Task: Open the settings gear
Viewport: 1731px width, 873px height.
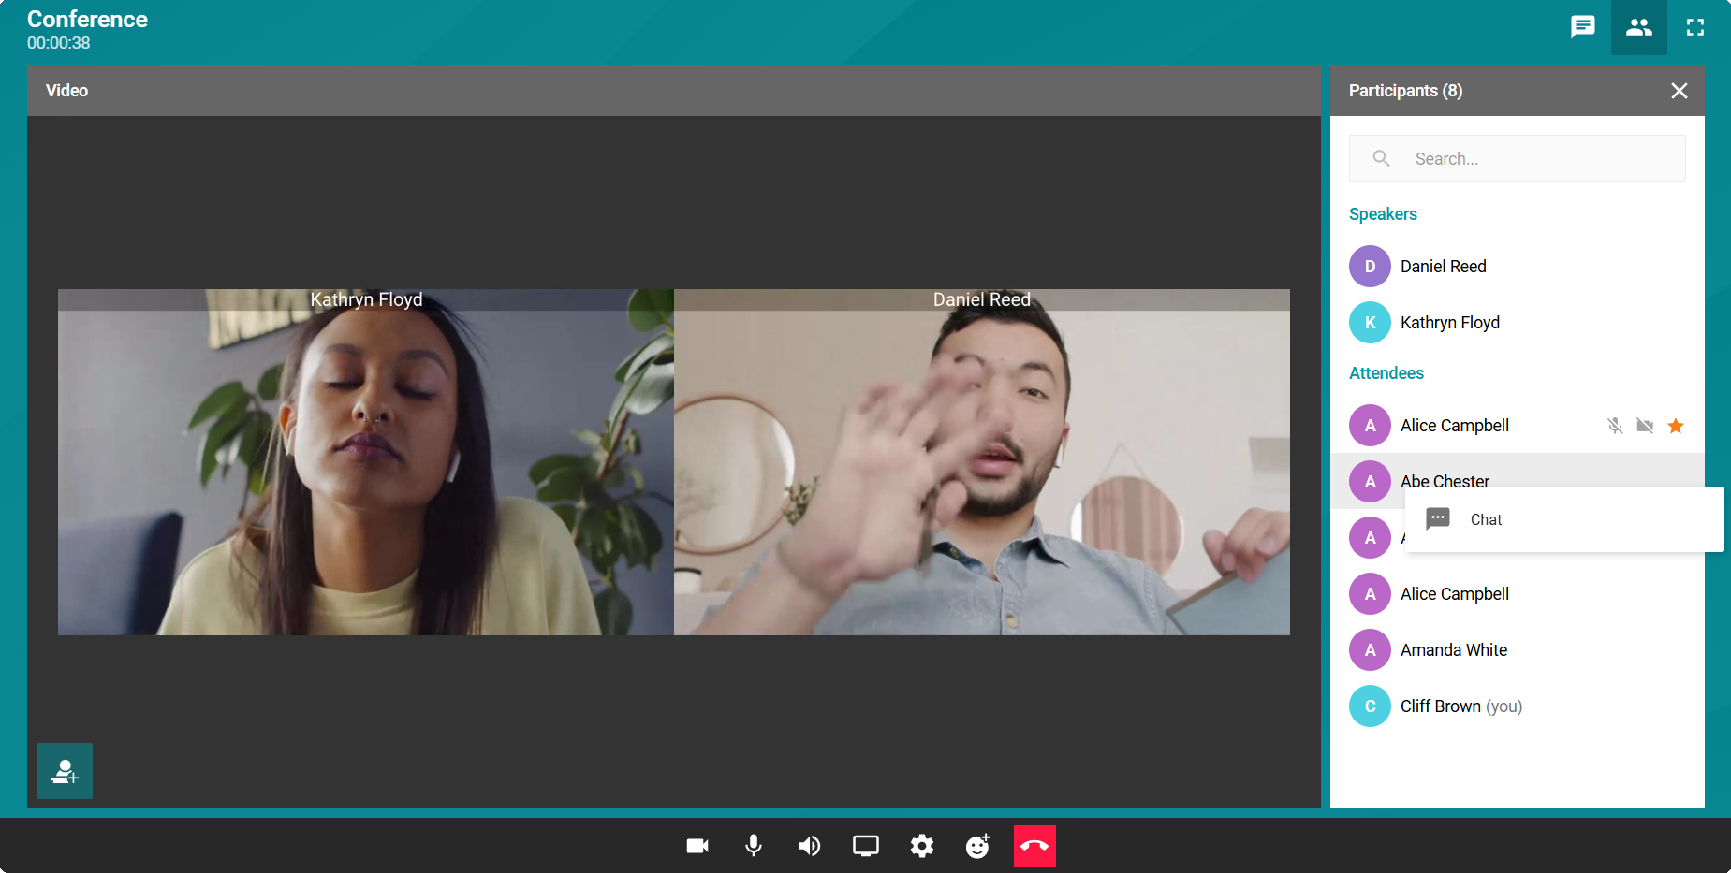Action: pyautogui.click(x=921, y=847)
